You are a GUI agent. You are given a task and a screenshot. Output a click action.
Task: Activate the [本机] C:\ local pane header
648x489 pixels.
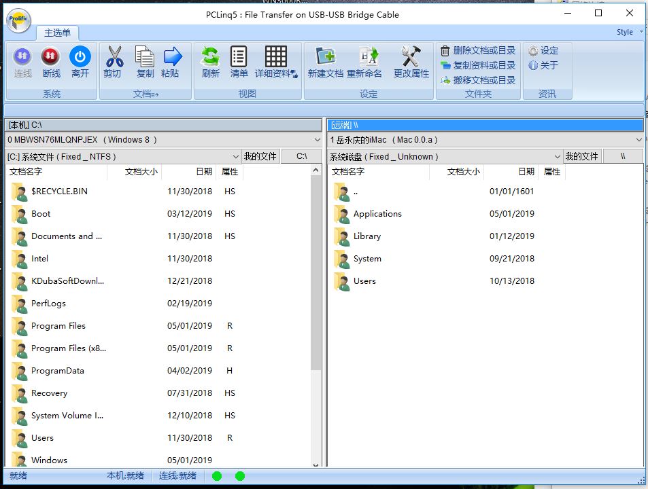click(163, 124)
